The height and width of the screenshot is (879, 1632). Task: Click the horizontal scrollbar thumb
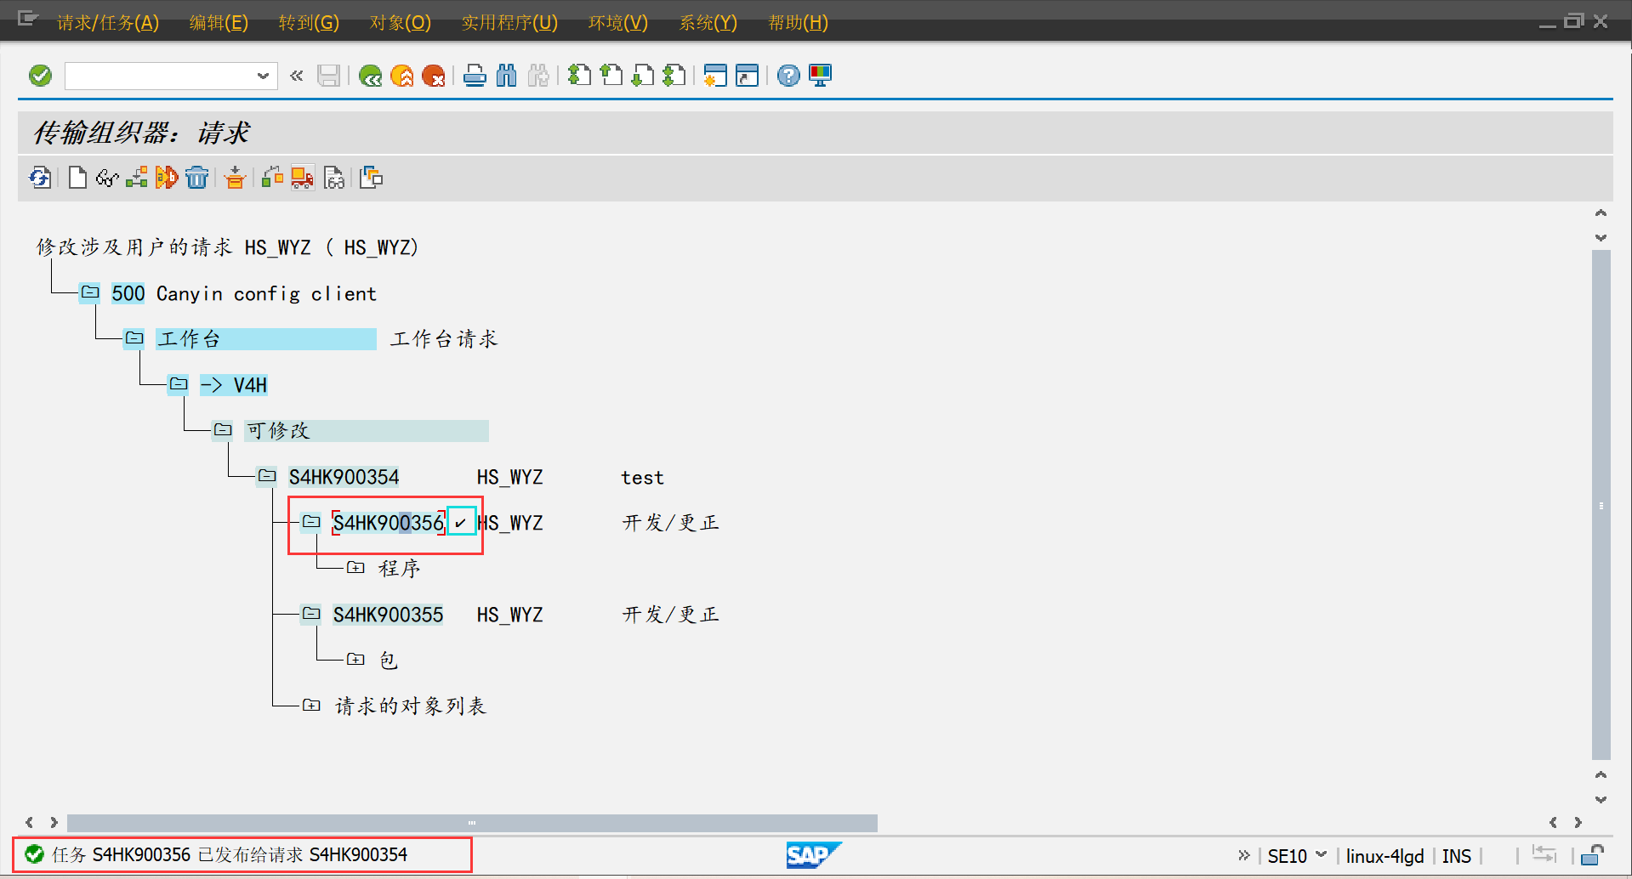click(x=472, y=823)
